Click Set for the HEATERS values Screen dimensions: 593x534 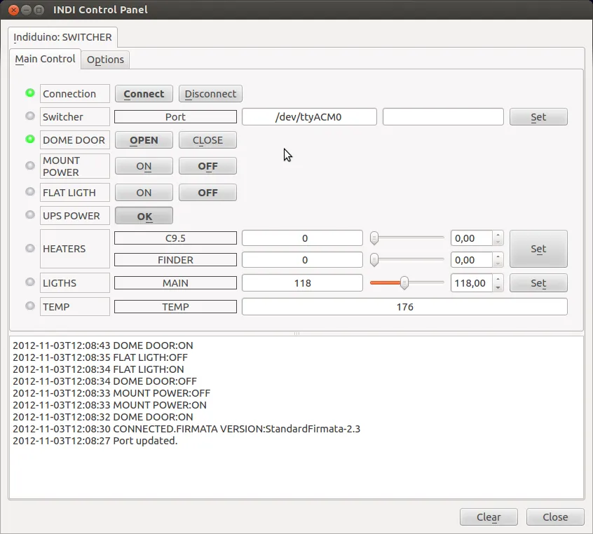(538, 249)
